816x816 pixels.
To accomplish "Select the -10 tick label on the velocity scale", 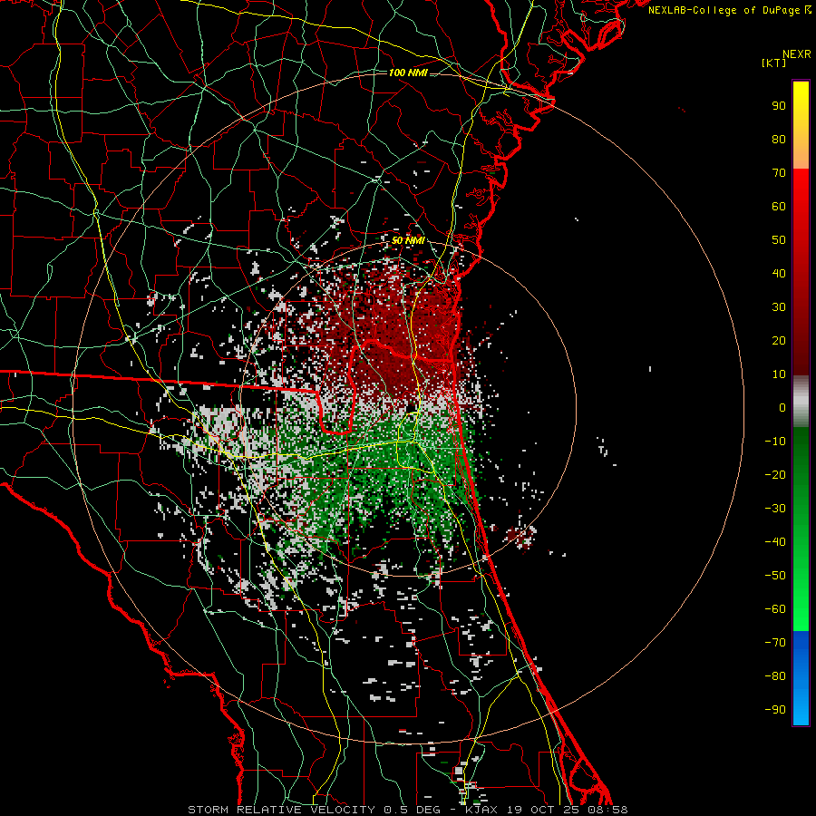I will [x=775, y=442].
